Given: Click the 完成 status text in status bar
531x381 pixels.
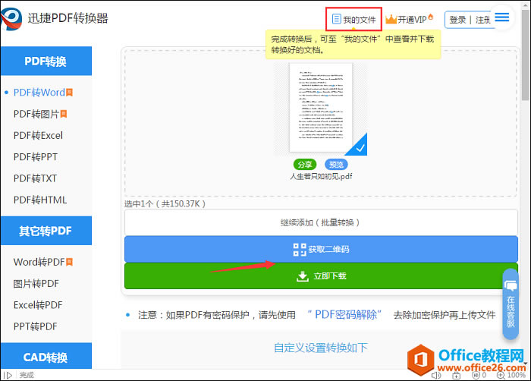Looking at the screenshot, I should click(x=27, y=375).
